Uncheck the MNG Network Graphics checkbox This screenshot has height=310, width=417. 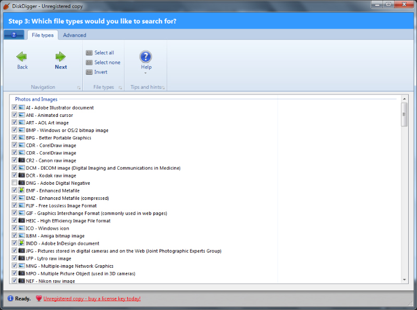tap(15, 266)
